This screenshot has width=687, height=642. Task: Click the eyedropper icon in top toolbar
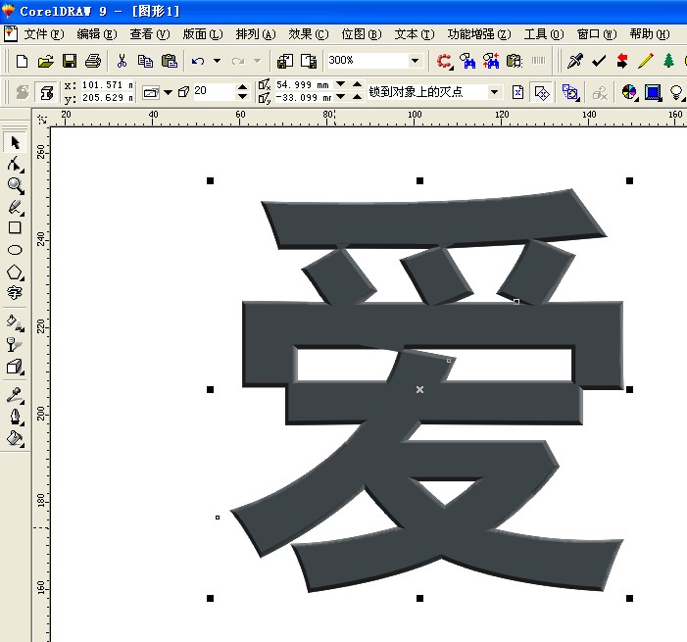575,61
